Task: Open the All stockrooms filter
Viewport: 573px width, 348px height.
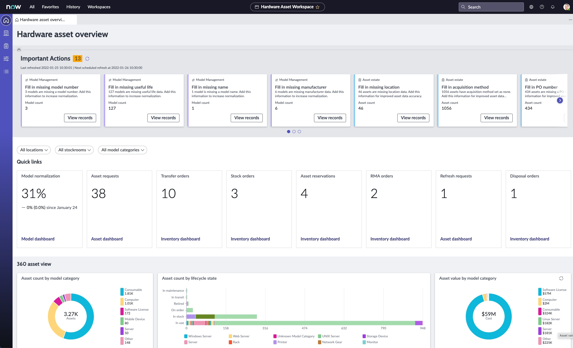Action: [x=74, y=150]
